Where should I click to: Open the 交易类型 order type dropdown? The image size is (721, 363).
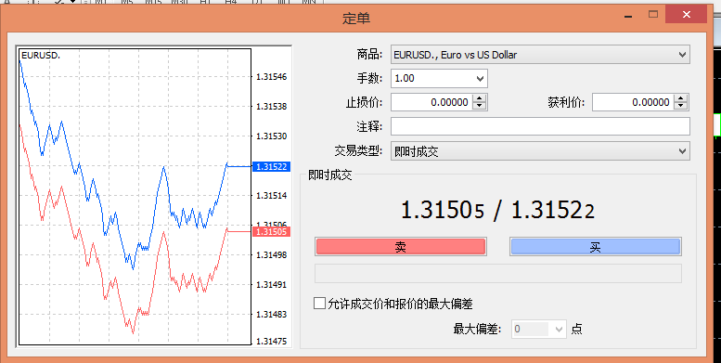click(x=682, y=151)
